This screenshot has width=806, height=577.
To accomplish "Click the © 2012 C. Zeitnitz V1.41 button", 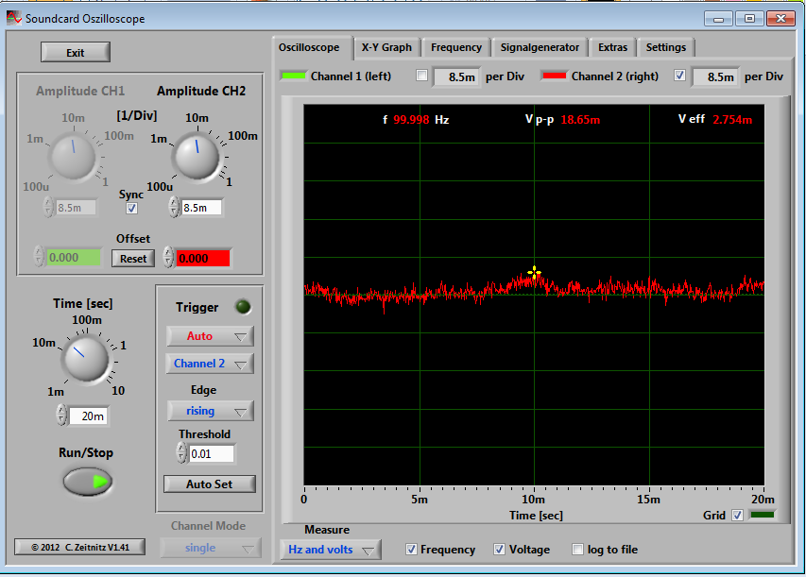I will click(79, 547).
